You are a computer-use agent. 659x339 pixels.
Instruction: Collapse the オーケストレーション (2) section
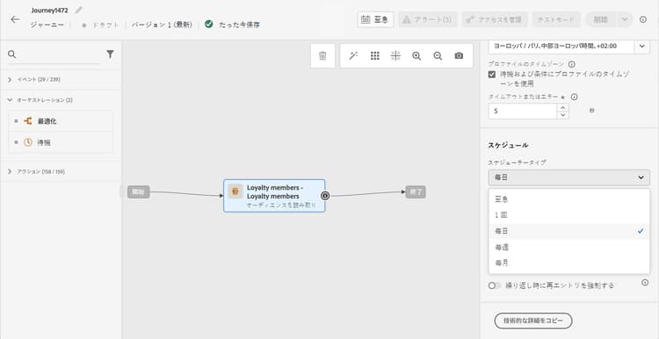61,100
